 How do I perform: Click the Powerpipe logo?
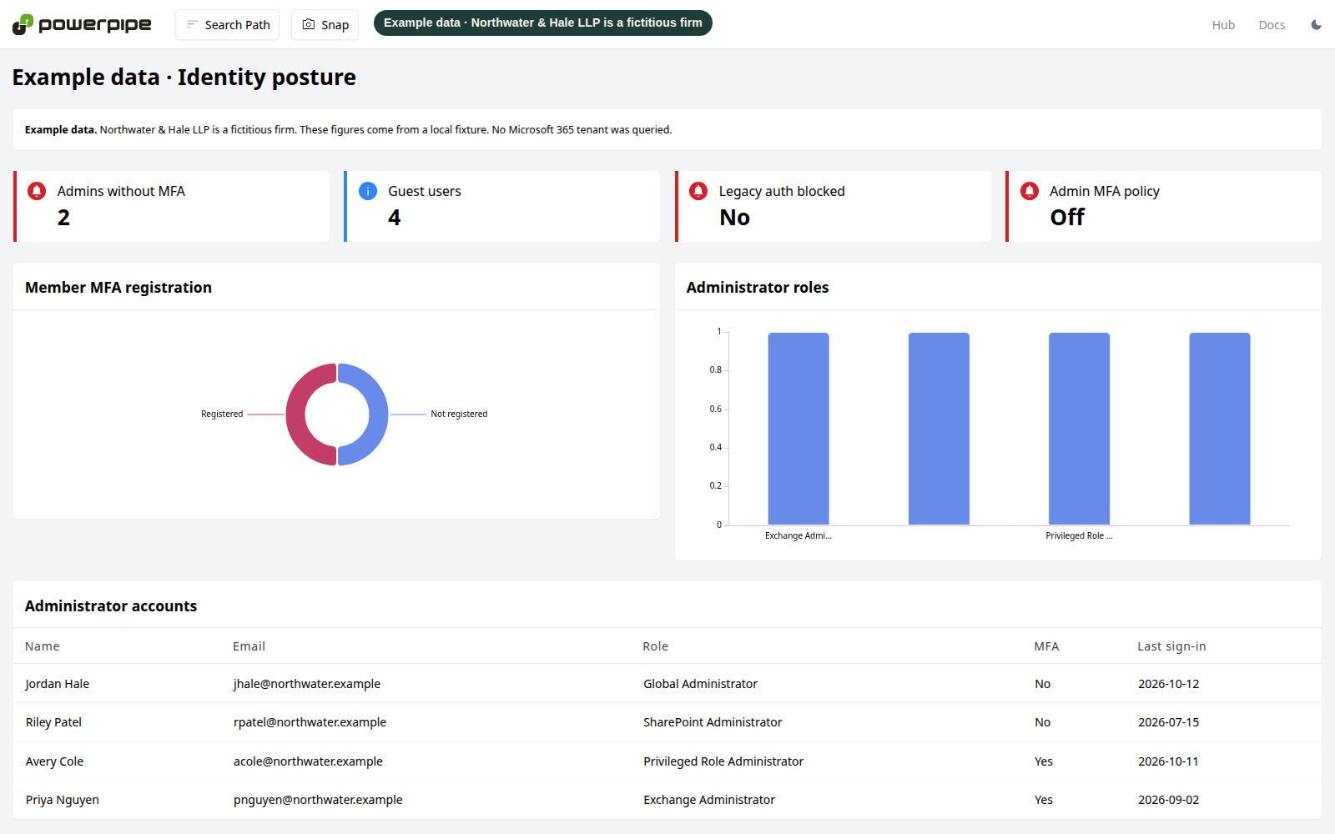[x=82, y=24]
